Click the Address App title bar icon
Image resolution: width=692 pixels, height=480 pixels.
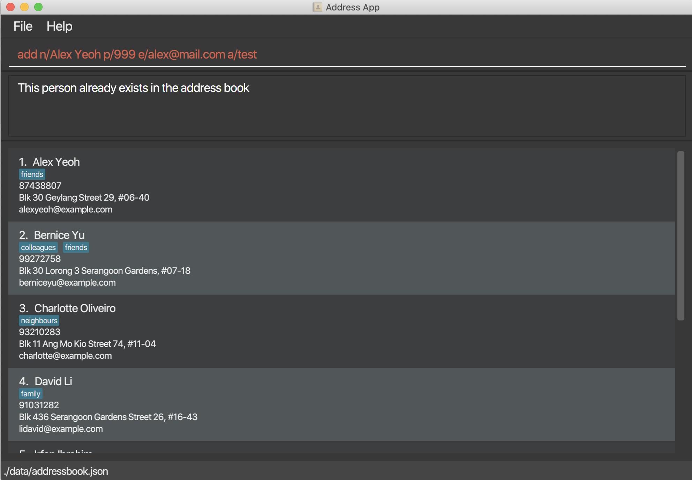tap(317, 7)
